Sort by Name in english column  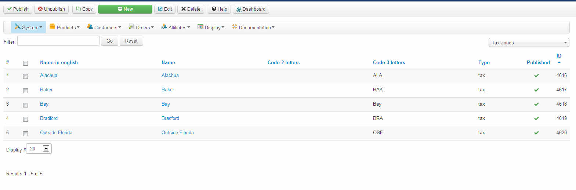tap(59, 62)
